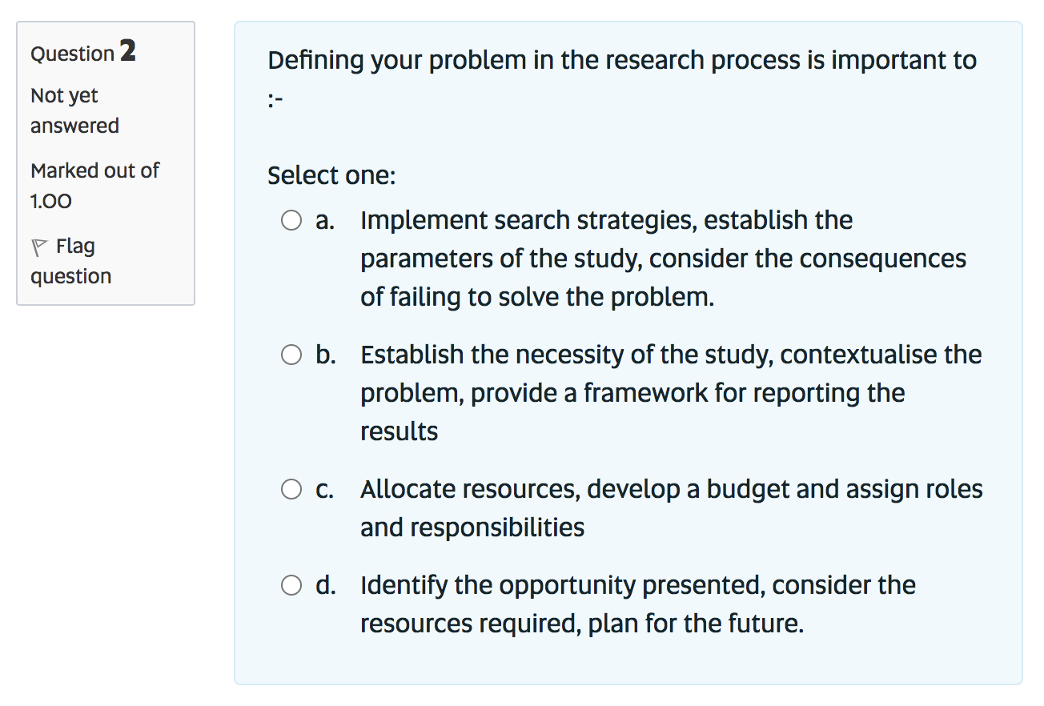This screenshot has height=706, width=1044.
Task: Select radio button for option a
Action: (291, 221)
